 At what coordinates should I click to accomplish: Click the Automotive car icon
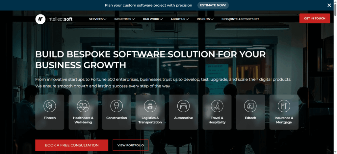184,106
